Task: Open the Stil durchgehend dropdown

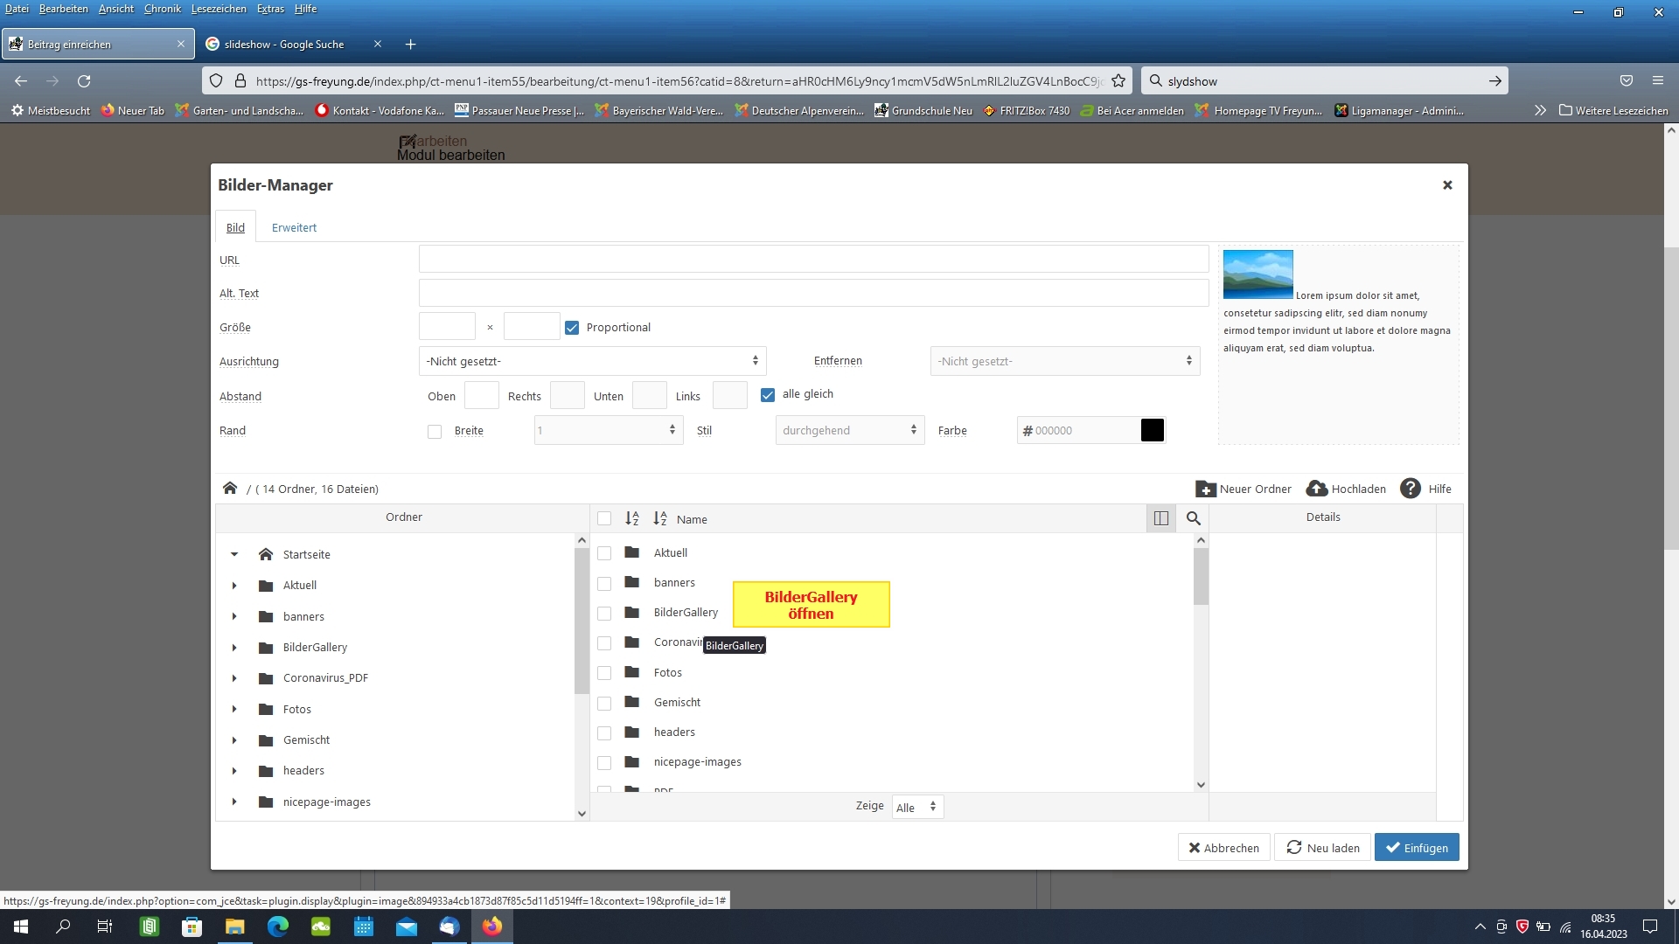Action: [849, 430]
